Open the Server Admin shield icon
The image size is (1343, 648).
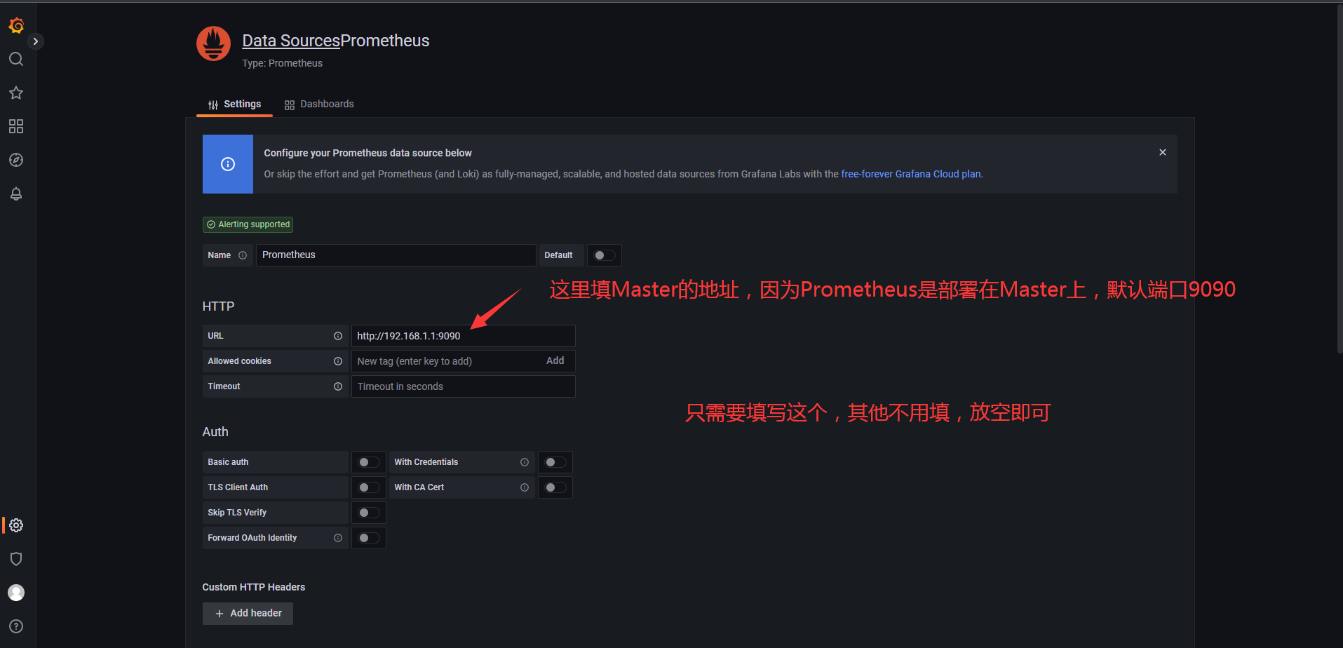(x=16, y=559)
